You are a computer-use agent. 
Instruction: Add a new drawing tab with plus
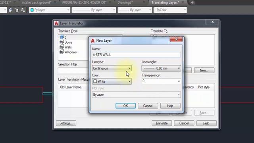[192, 2]
